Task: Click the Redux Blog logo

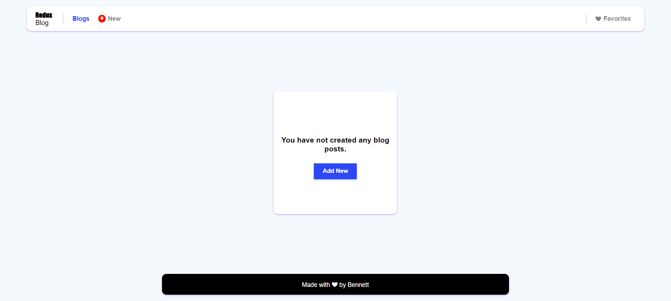Action: tap(44, 19)
